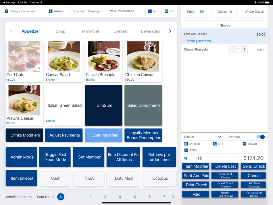Screen dimensions: 273x205
Task: Go to previous seat numbers chevron
Action: point(53,197)
